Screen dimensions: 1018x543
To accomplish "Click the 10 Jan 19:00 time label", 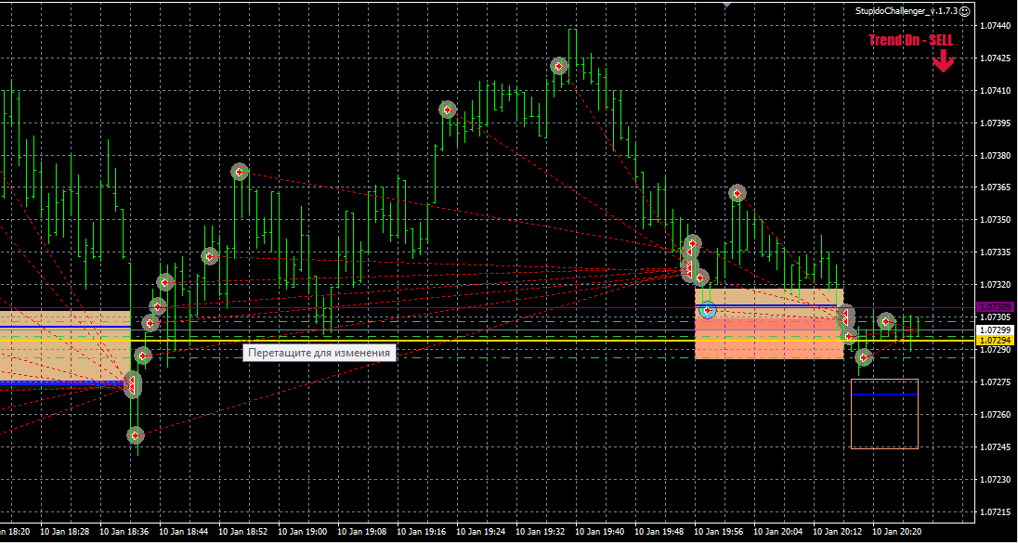I will 303,531.
